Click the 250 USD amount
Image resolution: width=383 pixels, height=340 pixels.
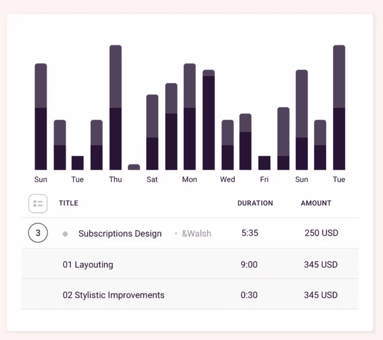point(321,233)
